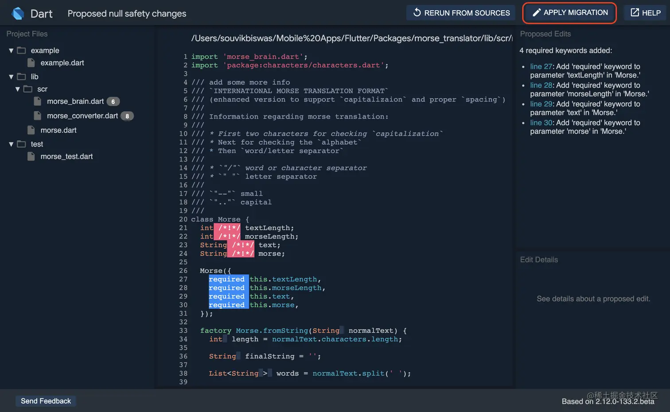Go to the line 30 proposed edit
This screenshot has height=412, width=670.
coord(541,123)
